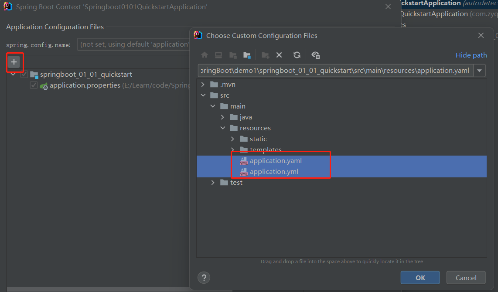Click the spring.config.name input field

click(x=134, y=44)
